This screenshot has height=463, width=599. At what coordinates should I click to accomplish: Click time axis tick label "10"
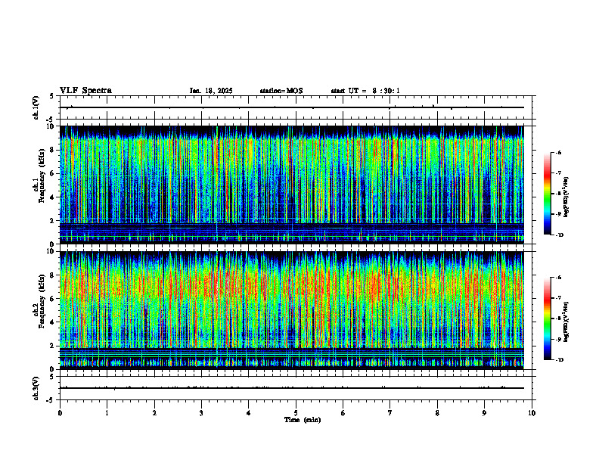pos(532,413)
